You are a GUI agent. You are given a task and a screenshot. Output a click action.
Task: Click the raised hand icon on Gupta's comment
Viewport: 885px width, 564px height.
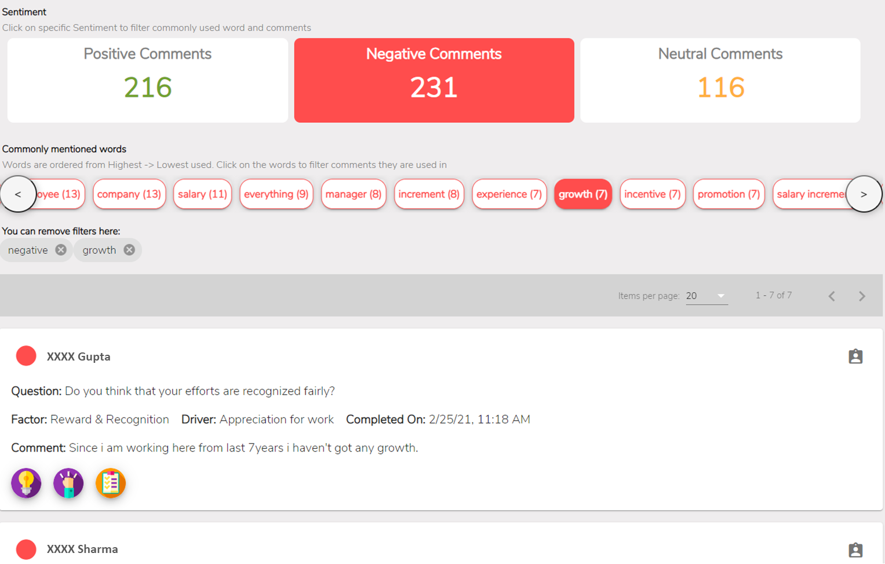68,483
